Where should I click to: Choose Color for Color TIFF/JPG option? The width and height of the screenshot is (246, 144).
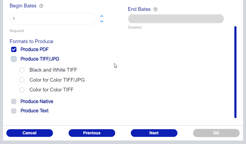(22, 80)
